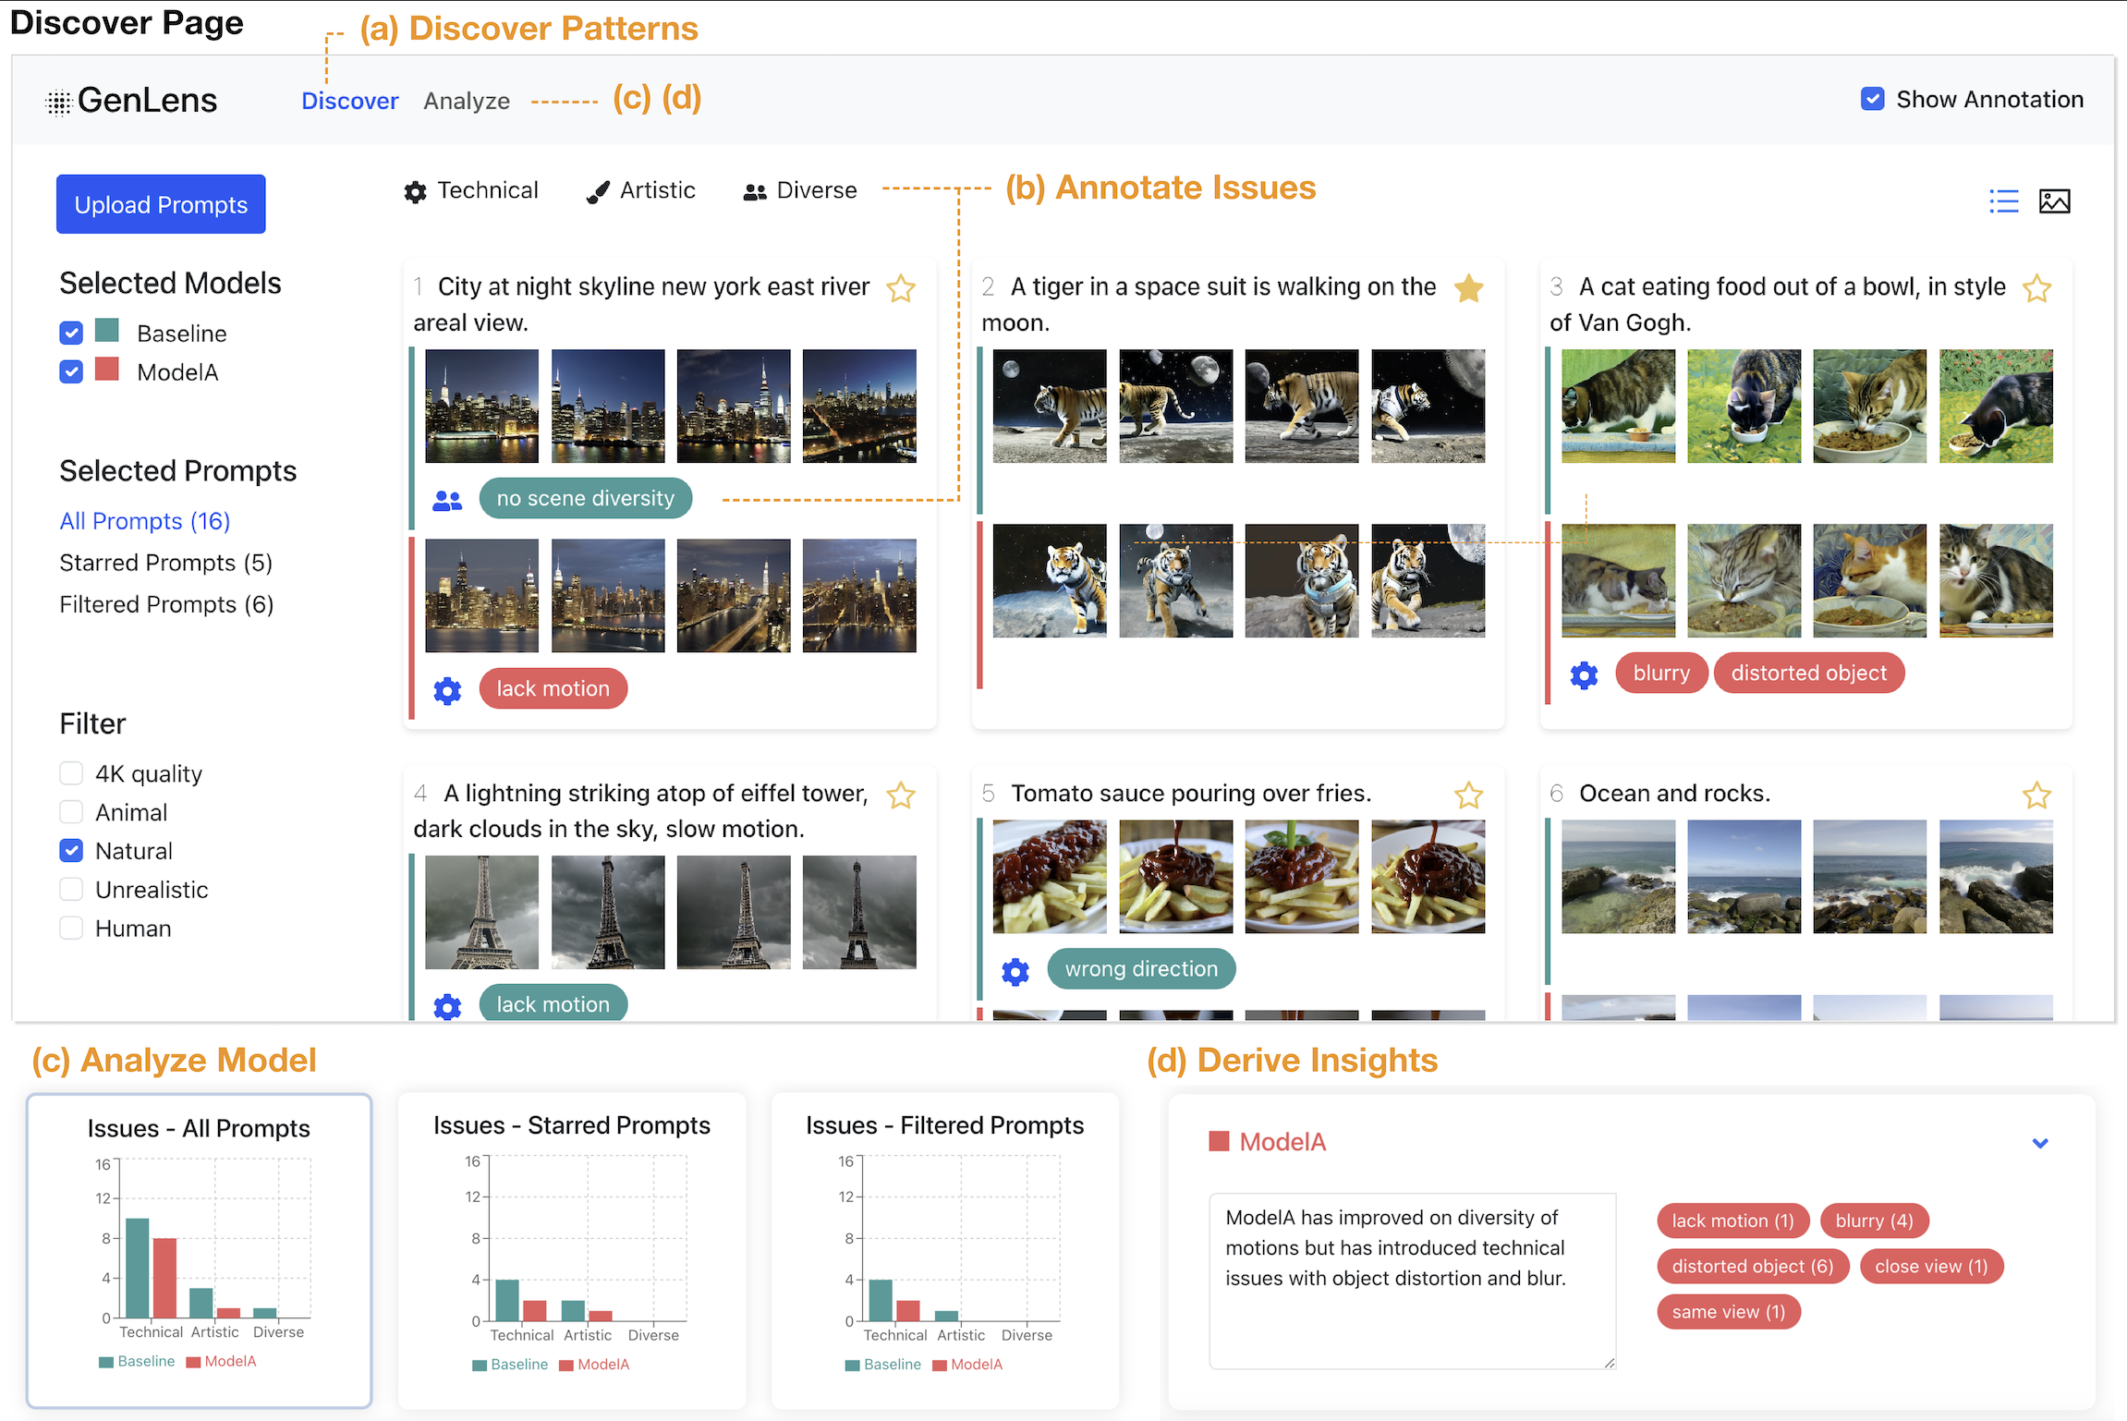
Task: Open first Van Gogh cat Baseline thumbnail
Action: tap(1618, 406)
